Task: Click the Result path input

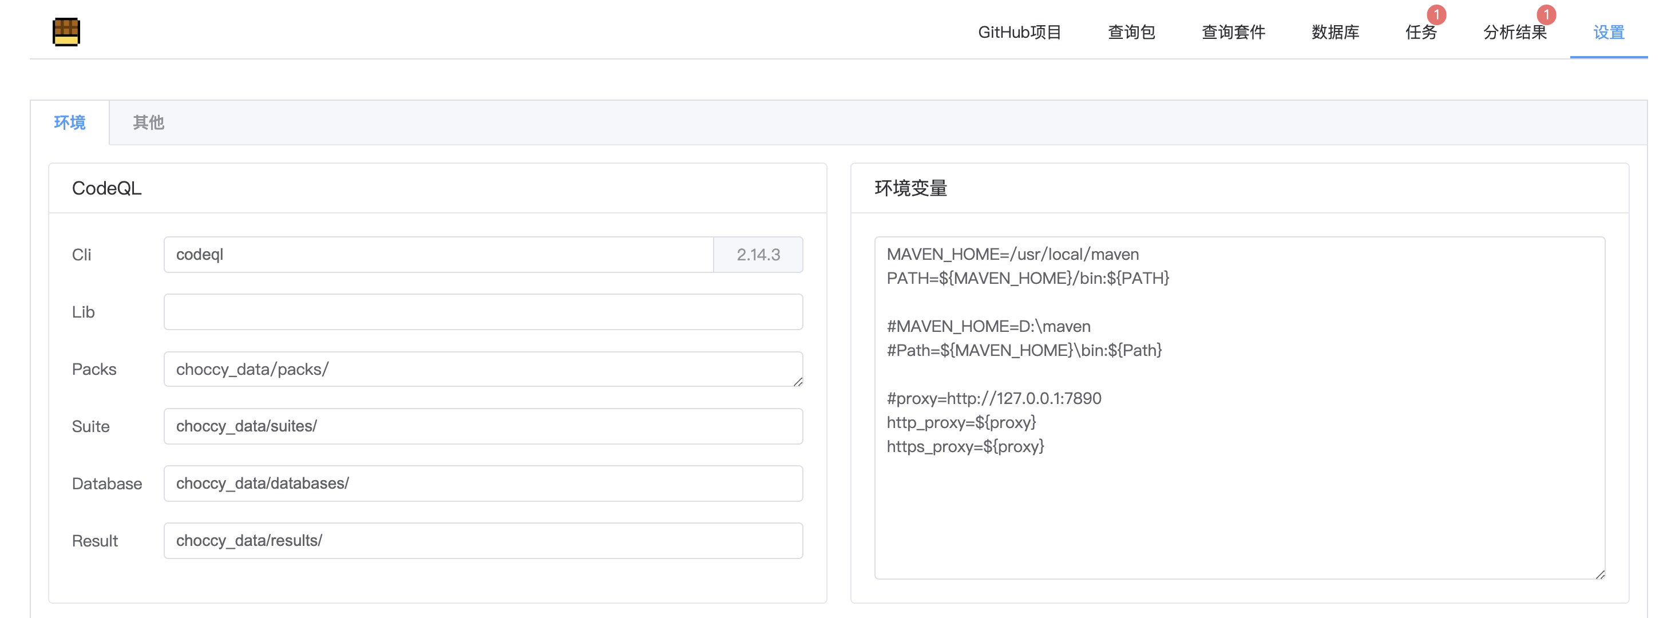Action: [482, 540]
